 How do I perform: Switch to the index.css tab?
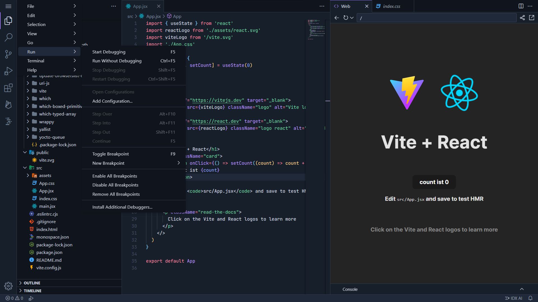[391, 6]
